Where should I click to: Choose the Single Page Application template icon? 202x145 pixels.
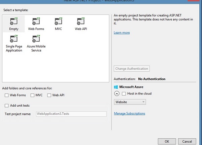14,39
